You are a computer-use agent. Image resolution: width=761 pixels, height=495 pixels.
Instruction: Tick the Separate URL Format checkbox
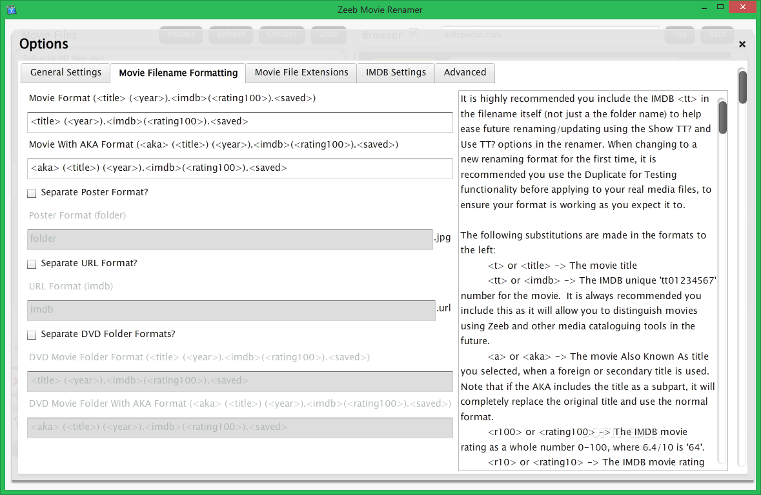tap(32, 264)
